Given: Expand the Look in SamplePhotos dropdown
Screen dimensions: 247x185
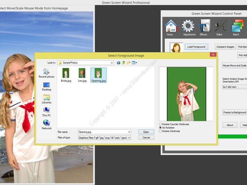Looking at the screenshot, I should click(x=112, y=63).
